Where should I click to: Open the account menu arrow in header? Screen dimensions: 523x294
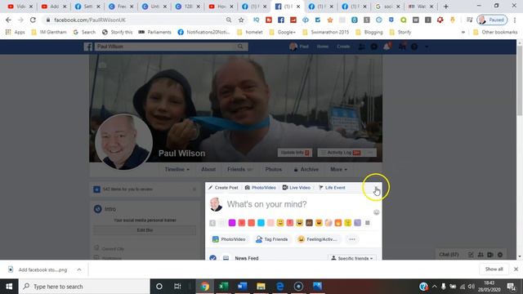427,47
